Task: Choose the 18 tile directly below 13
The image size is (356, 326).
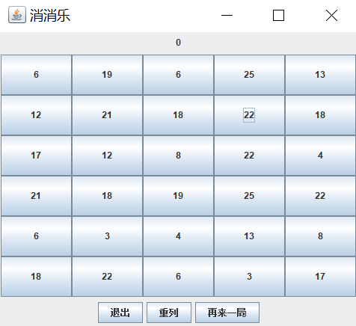Action: 320,115
